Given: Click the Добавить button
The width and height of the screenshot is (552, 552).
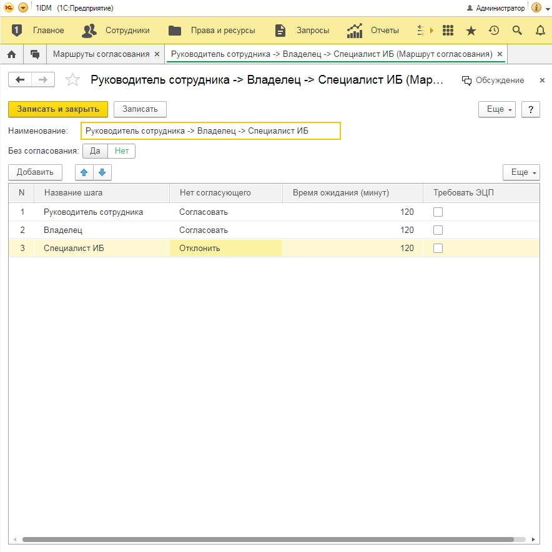Looking at the screenshot, I should (35, 172).
